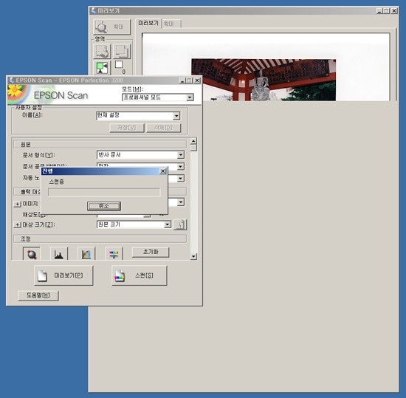Click the 도움말[H] help button
The width and height of the screenshot is (406, 398).
click(x=38, y=295)
